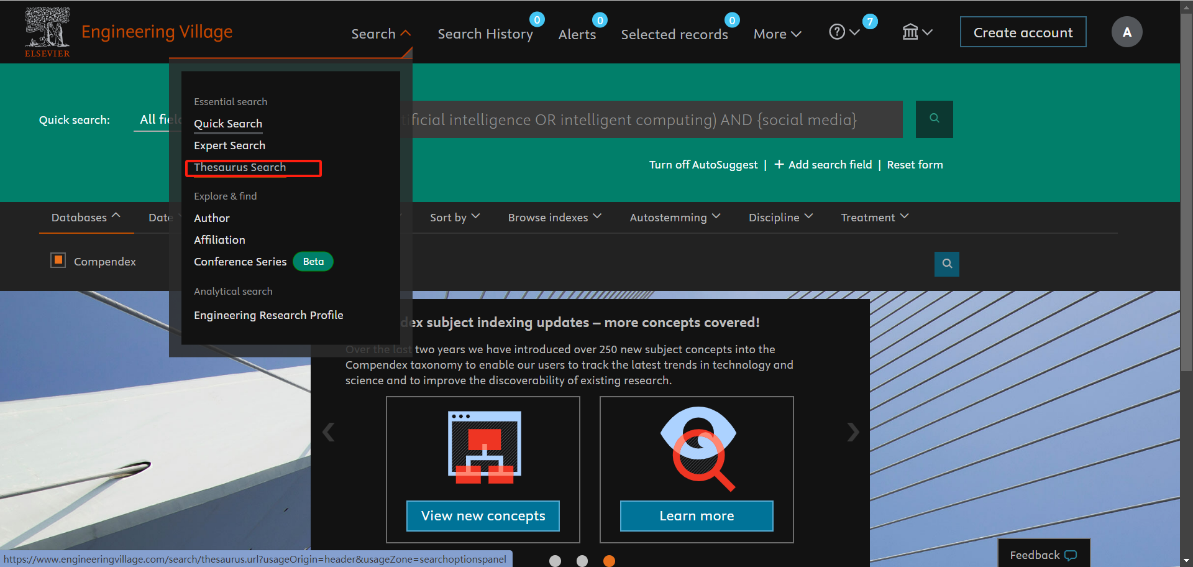Open the institution building icon menu
The width and height of the screenshot is (1193, 567).
[x=910, y=32]
